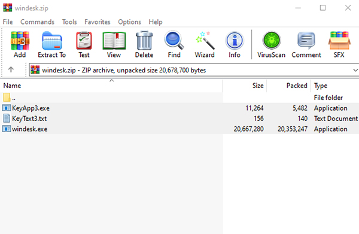Viewport: 359px width, 234px height.
Task: Click the 5,482 packed value
Action: [x=300, y=108]
